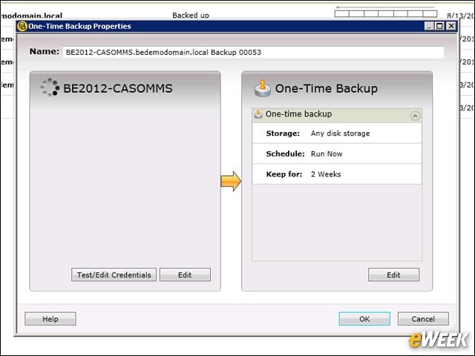This screenshot has height=356, width=475.
Task: Click the BE2012-CASOMMS server heading
Action: tap(118, 88)
